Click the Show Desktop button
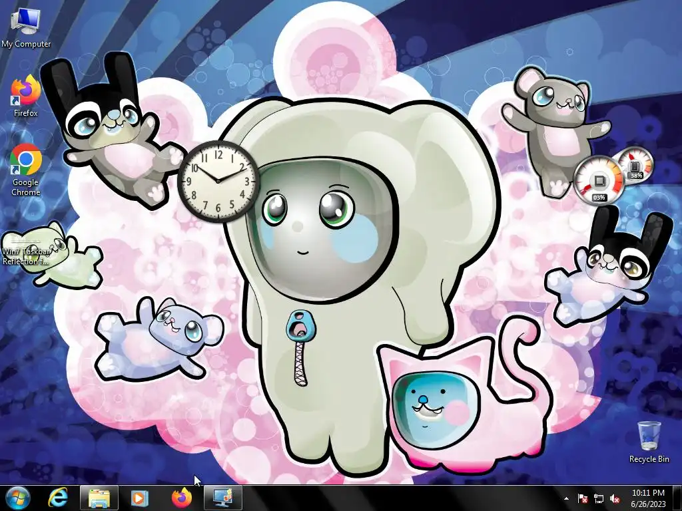Image resolution: width=682 pixels, height=511 pixels. [x=677, y=498]
